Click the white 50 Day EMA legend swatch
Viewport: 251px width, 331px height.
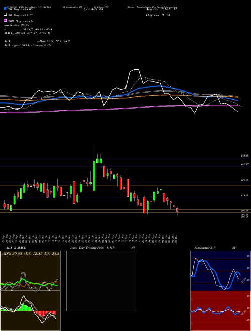pos(6,15)
